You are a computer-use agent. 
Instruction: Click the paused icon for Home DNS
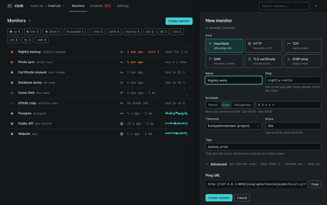[x=12, y=93]
